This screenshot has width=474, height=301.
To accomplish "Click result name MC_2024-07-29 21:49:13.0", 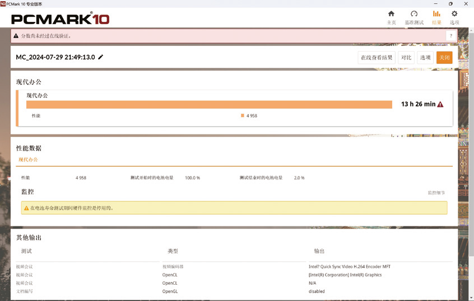I will (x=55, y=57).
